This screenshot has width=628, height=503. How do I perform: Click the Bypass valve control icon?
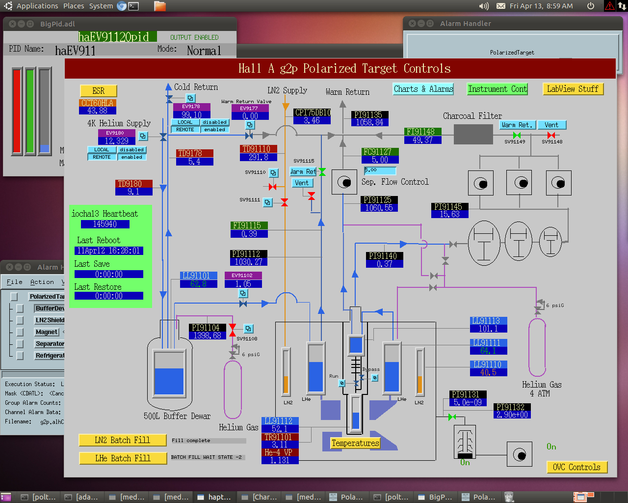click(x=375, y=378)
